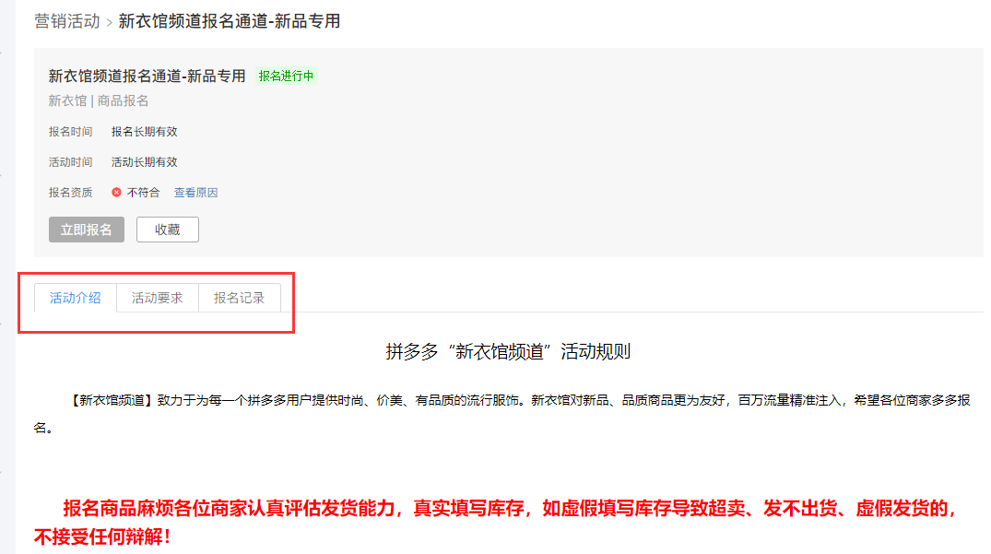The width and height of the screenshot is (991, 554).
Task: Open the 营销活动 breadcrumb link
Action: coord(67,21)
